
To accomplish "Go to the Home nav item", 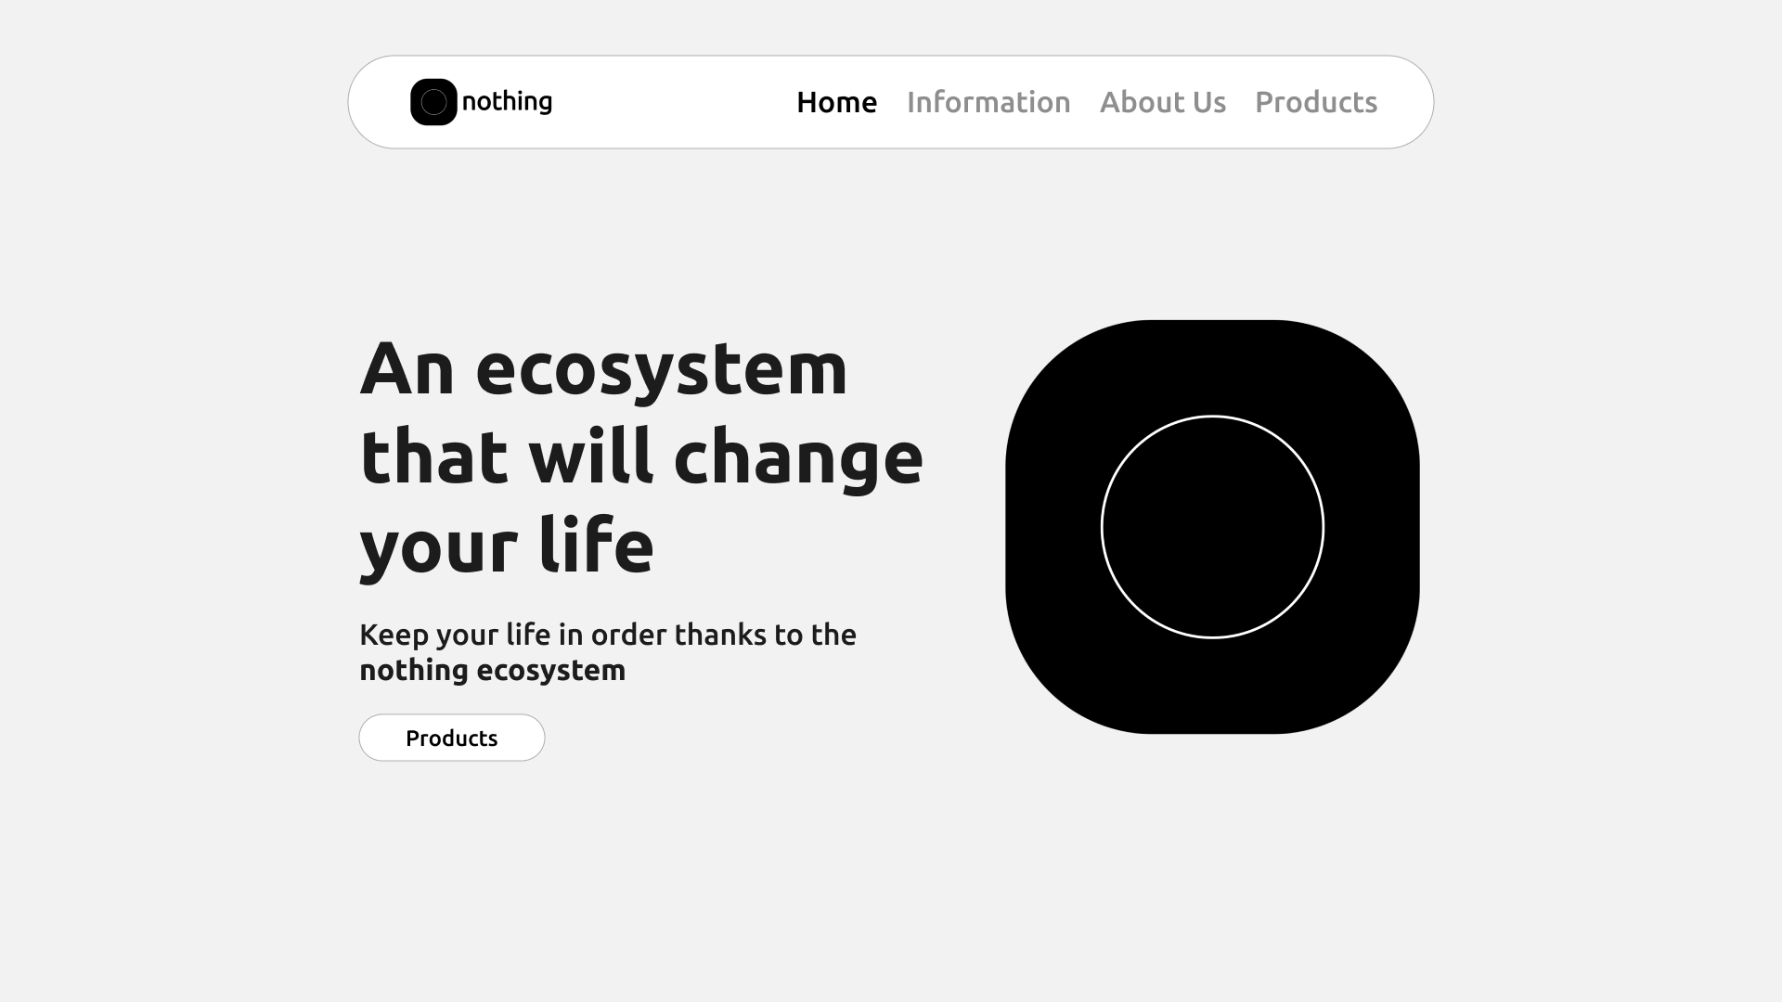I will [x=836, y=102].
